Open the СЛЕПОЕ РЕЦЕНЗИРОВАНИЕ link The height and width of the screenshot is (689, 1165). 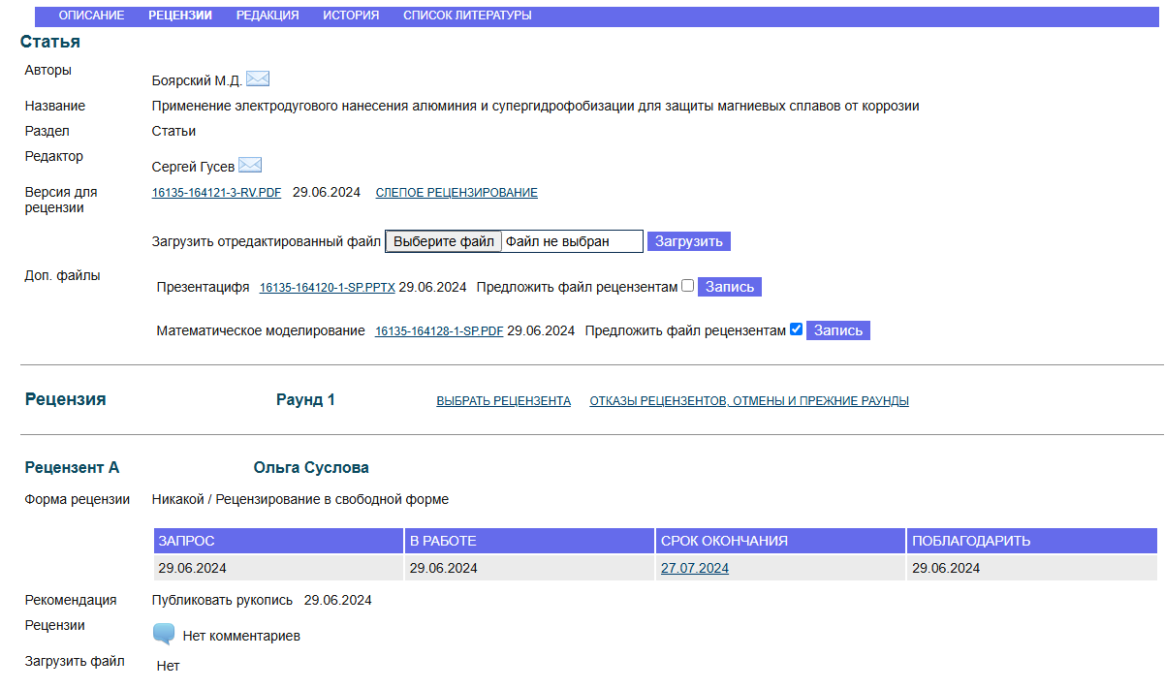(x=457, y=193)
